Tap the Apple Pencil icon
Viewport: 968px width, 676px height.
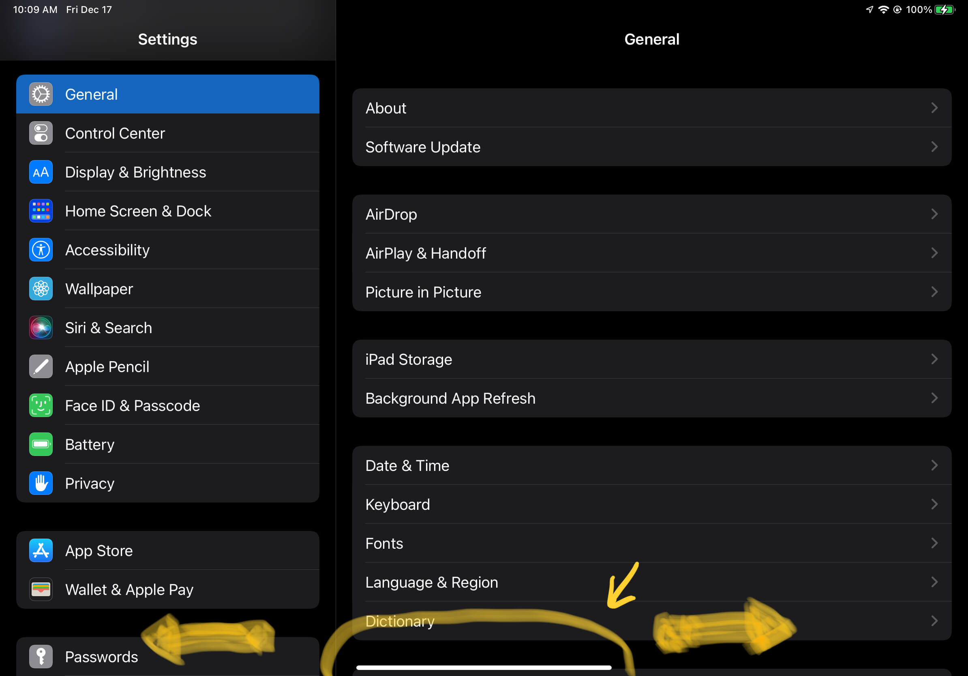40,366
